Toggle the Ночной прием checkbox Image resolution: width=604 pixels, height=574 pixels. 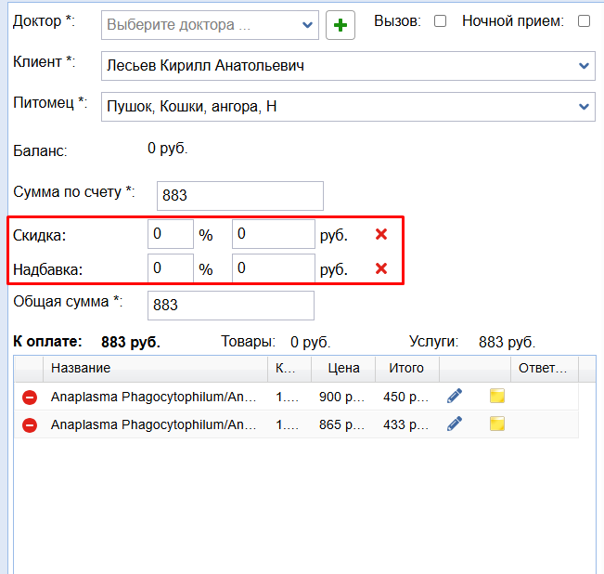584,21
